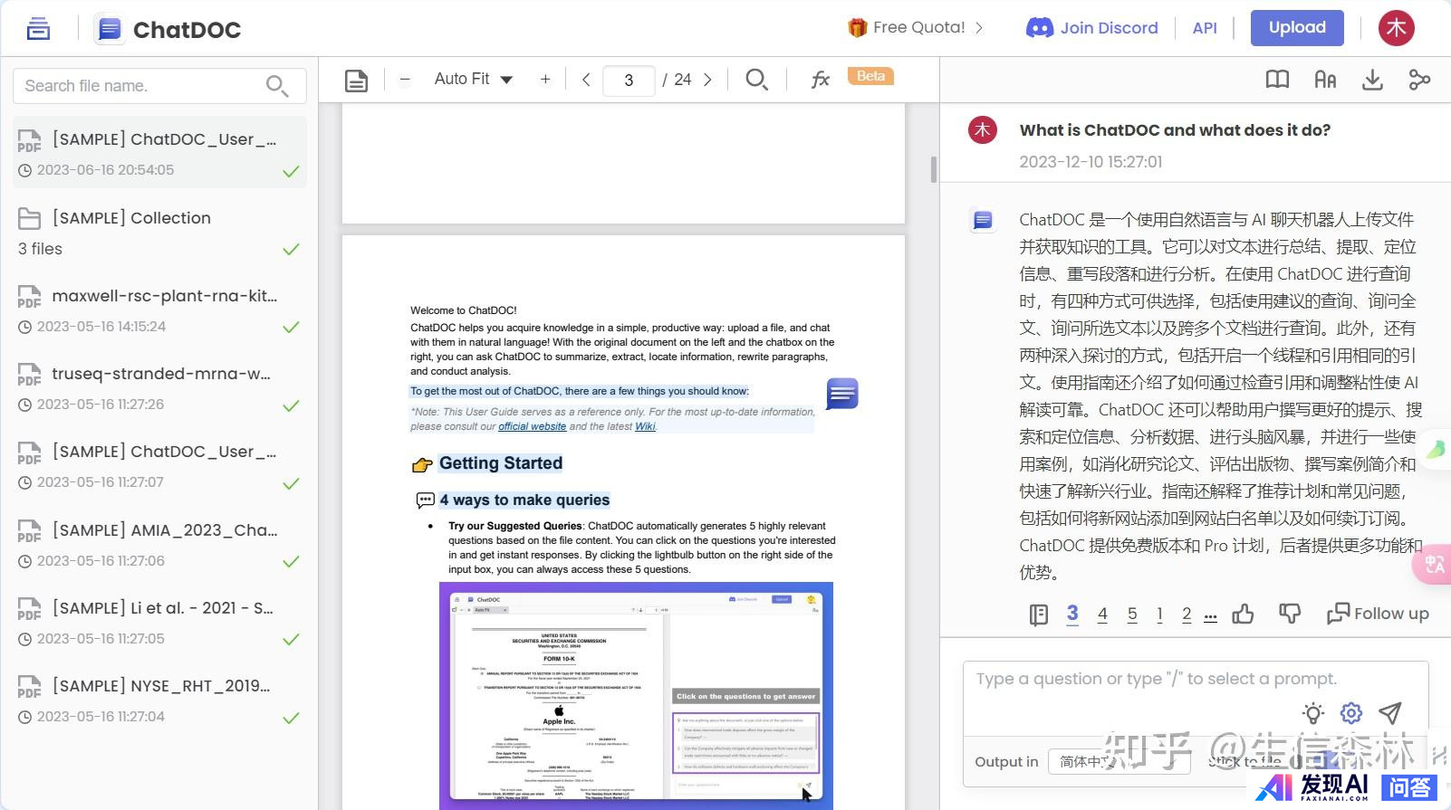This screenshot has width=1451, height=810.
Task: Open the citation sources page icon
Action: click(x=1038, y=615)
